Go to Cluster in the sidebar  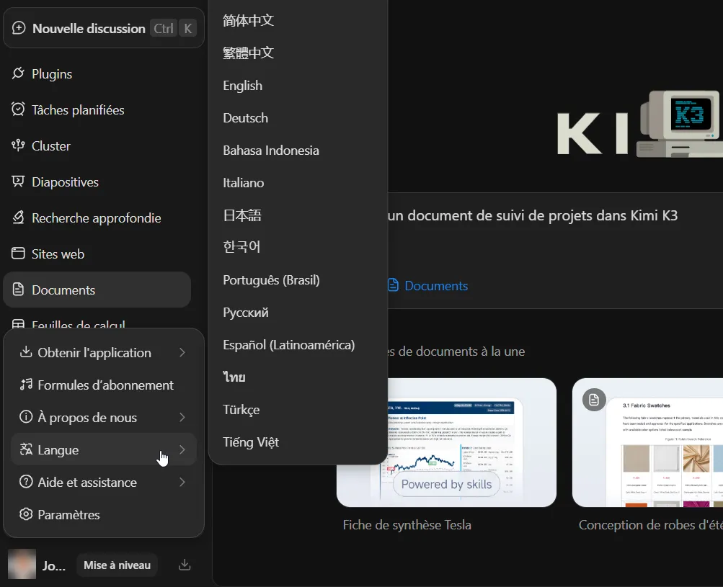point(97,145)
